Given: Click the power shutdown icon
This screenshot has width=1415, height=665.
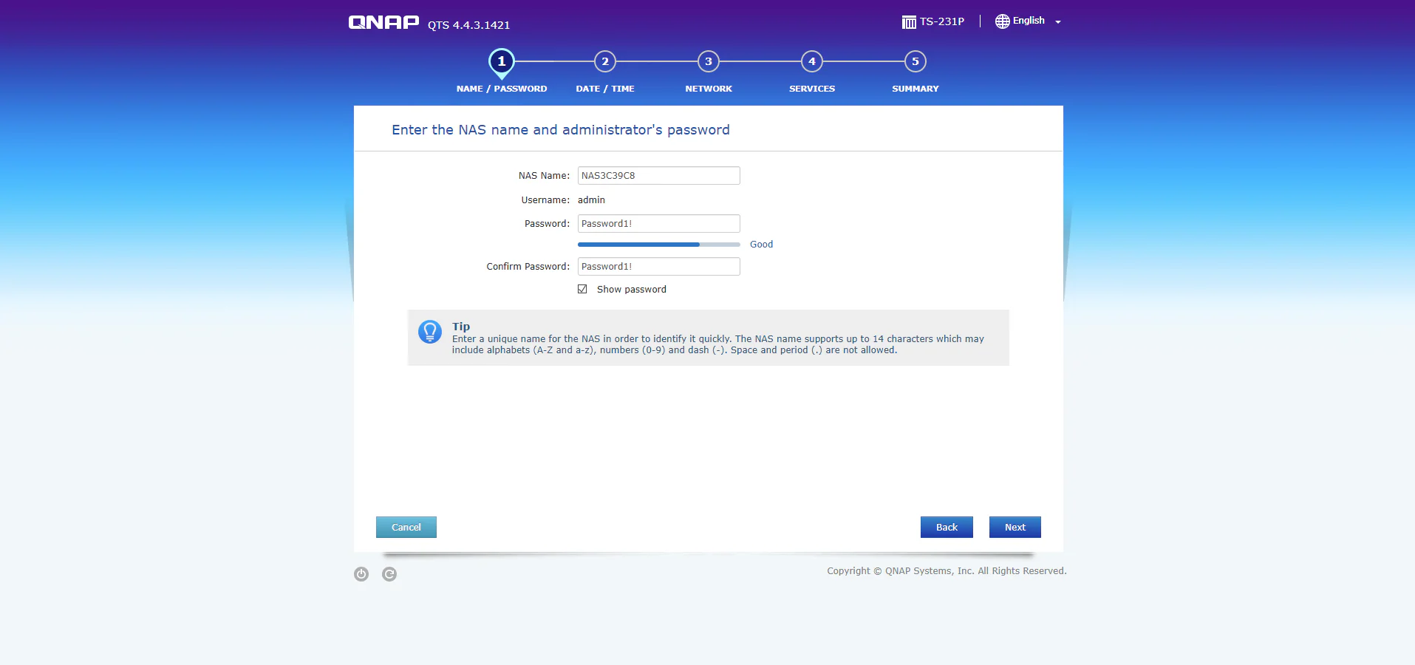Looking at the screenshot, I should pos(361,574).
